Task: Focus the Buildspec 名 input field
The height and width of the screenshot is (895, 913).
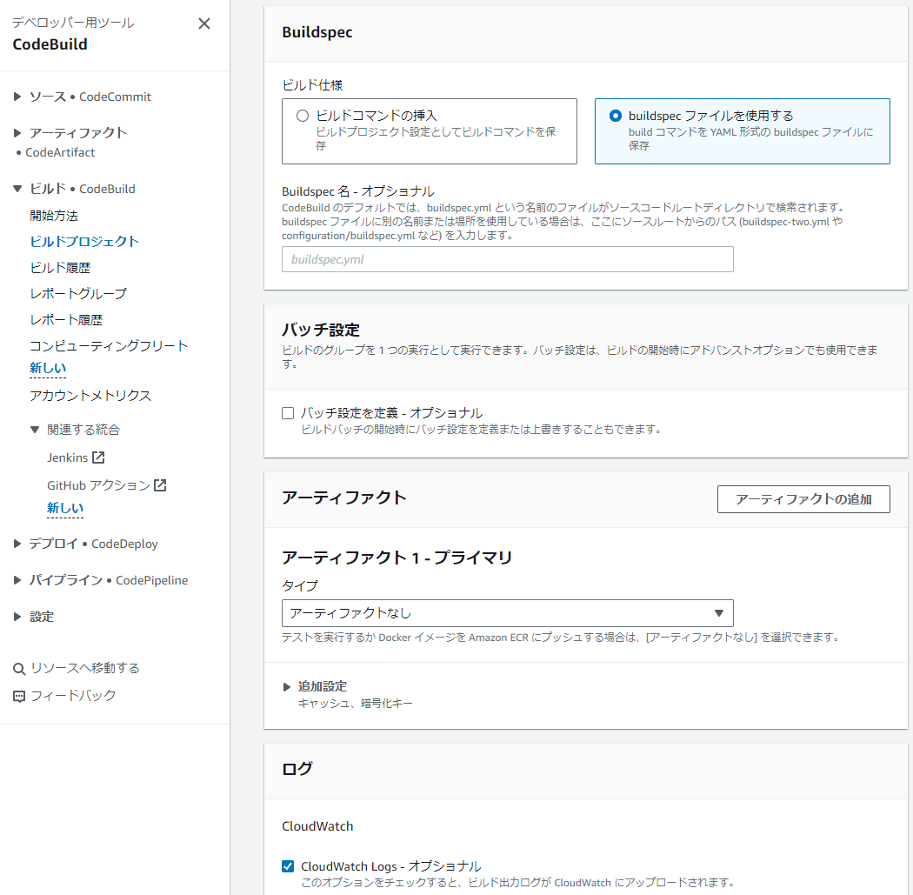Action: pos(507,260)
